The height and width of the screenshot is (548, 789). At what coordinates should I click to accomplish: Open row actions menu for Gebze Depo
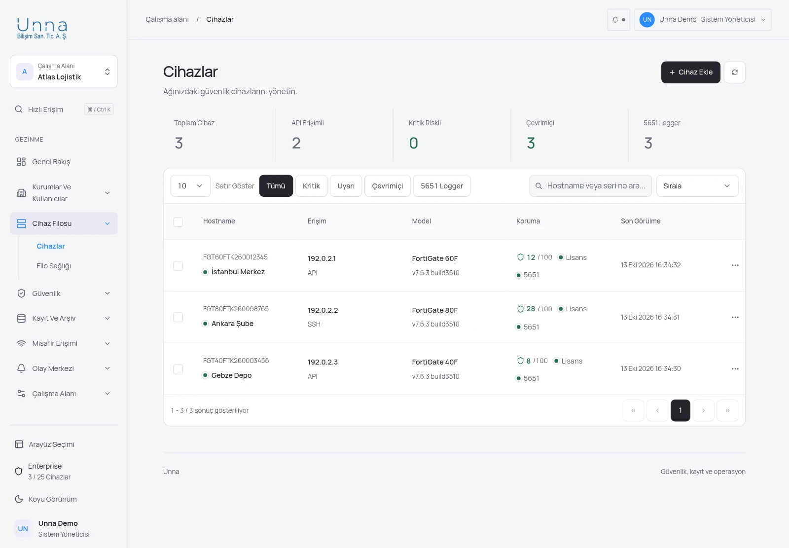pyautogui.click(x=735, y=369)
